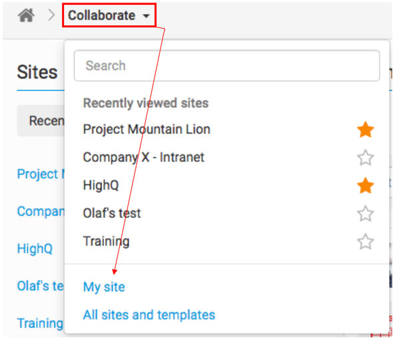
Task: Open the My site link
Action: click(x=104, y=287)
